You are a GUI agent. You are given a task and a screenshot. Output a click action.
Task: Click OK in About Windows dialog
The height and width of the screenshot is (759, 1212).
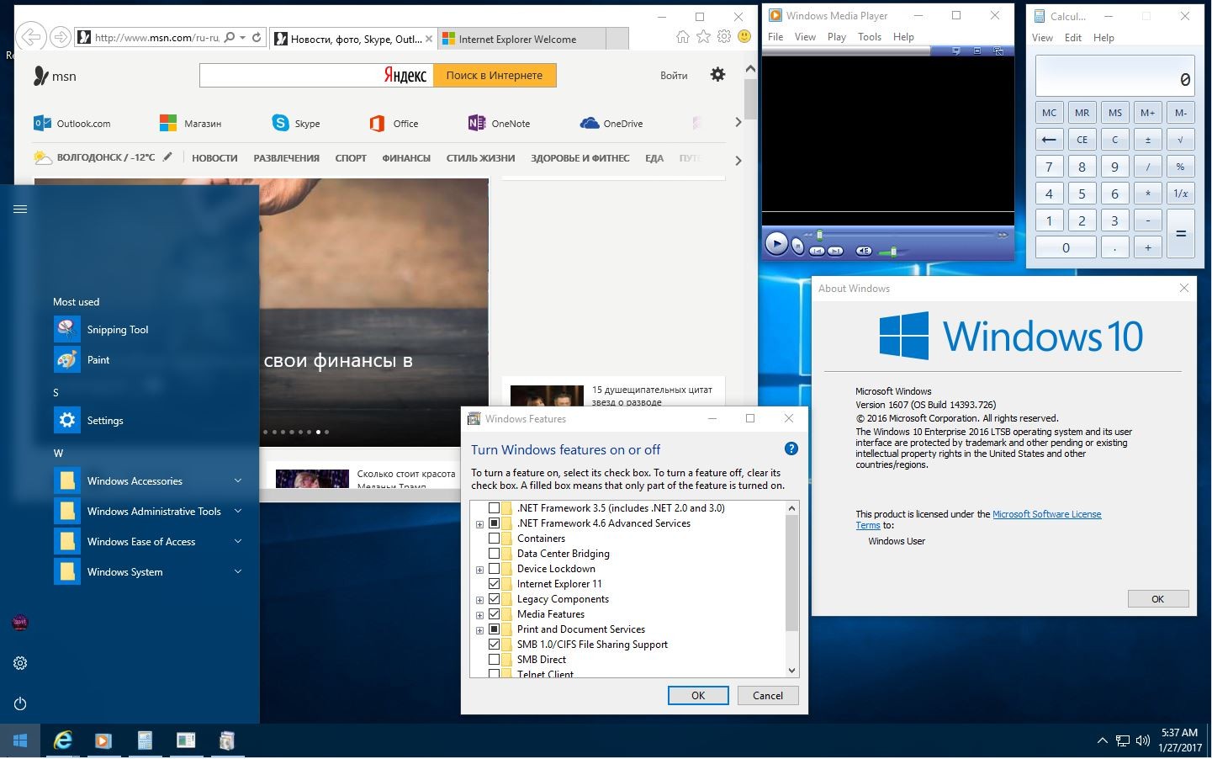1158,599
